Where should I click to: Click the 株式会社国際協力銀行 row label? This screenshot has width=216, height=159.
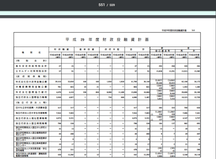click(31, 92)
